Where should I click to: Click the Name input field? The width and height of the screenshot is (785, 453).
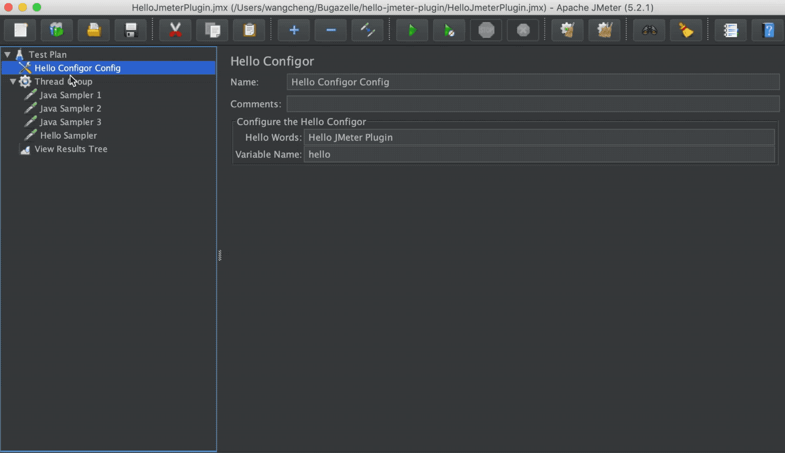tap(533, 82)
